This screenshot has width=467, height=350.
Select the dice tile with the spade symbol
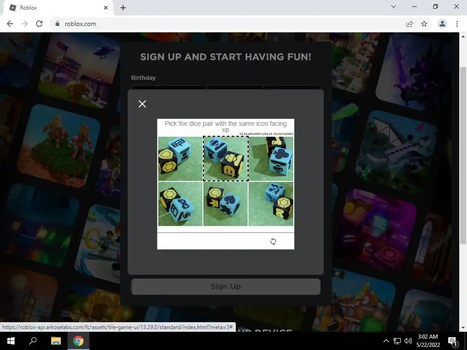click(225, 204)
